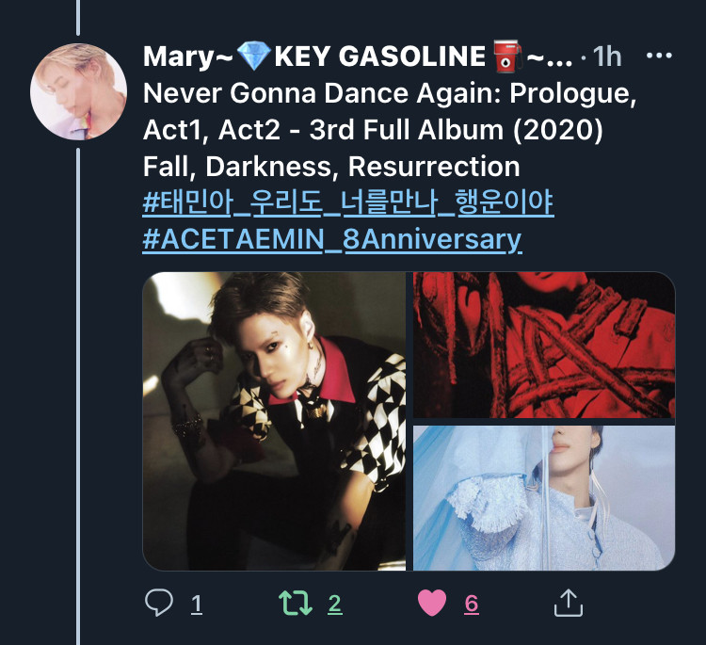Click the diamond emoji in username

(x=253, y=56)
